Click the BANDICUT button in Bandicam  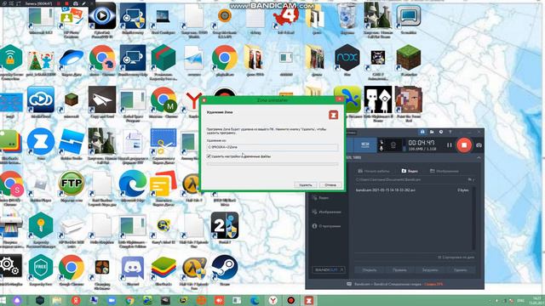(x=329, y=269)
